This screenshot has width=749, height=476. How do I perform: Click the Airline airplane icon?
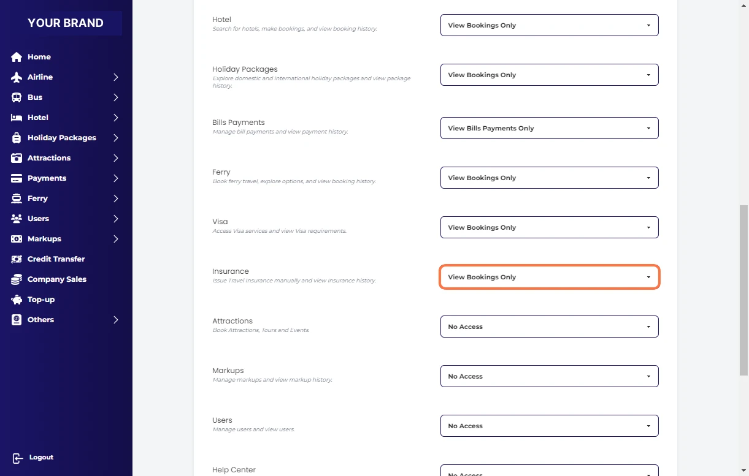pos(17,77)
